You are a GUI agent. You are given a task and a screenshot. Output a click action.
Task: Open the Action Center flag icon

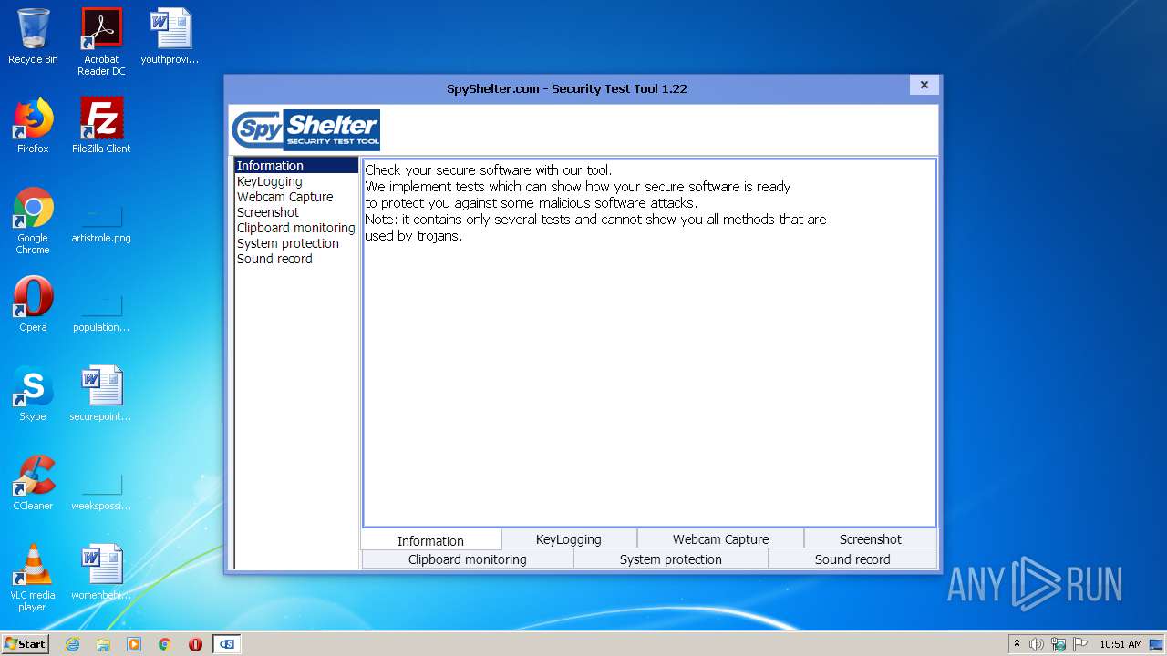click(x=1080, y=644)
